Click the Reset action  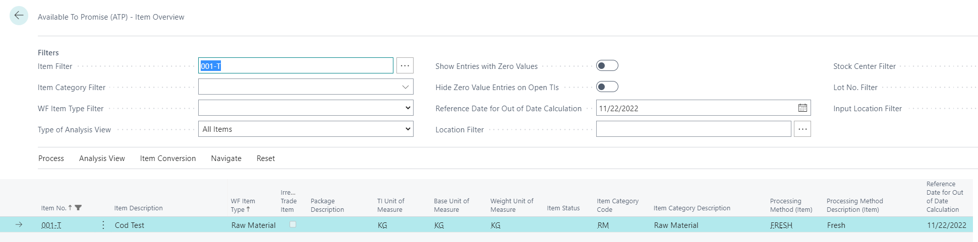(266, 158)
